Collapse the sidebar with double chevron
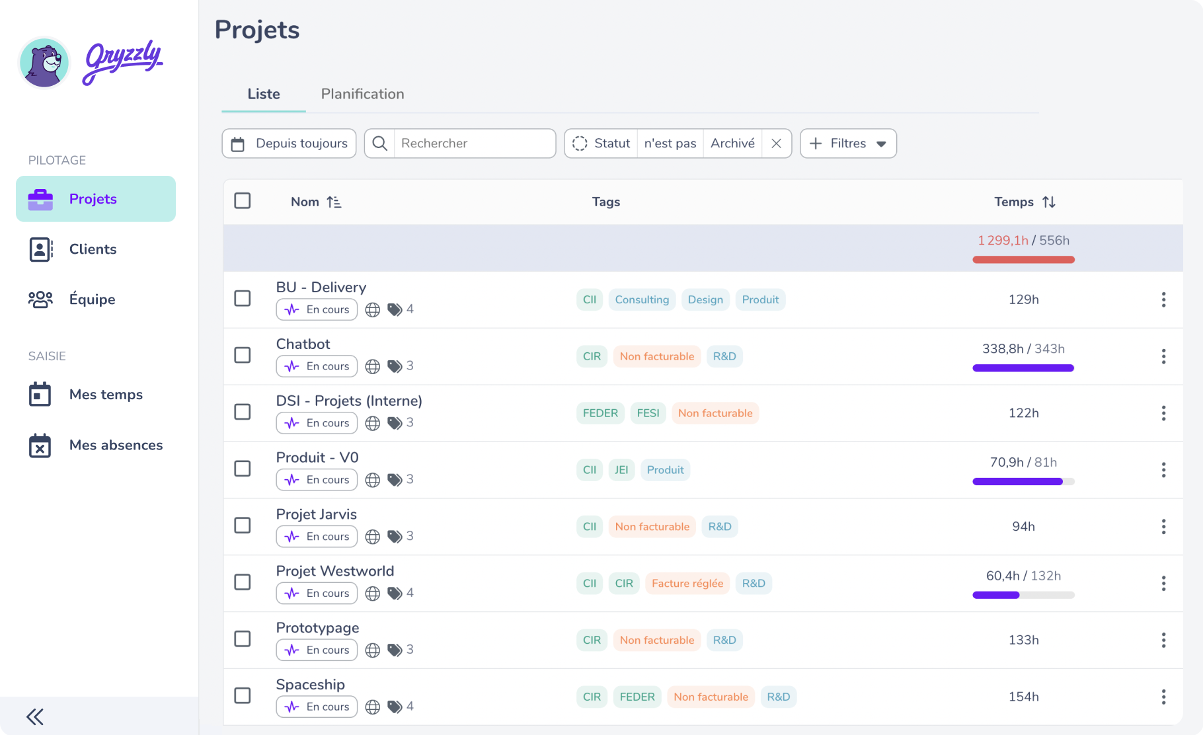Viewport: 1203px width, 735px height. pos(35,716)
